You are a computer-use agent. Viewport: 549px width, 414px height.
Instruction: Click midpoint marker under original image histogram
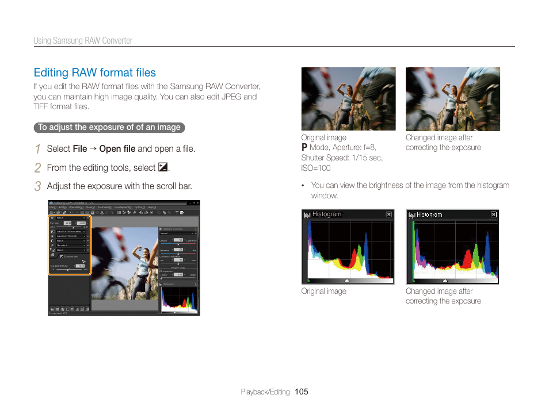coord(346,281)
